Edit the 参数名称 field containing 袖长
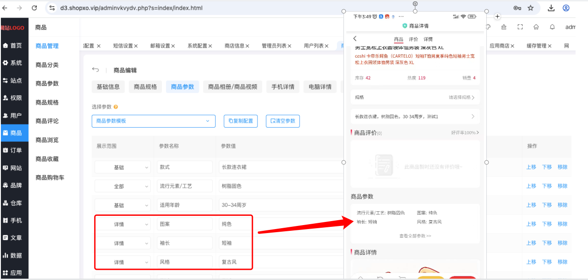 pos(185,243)
